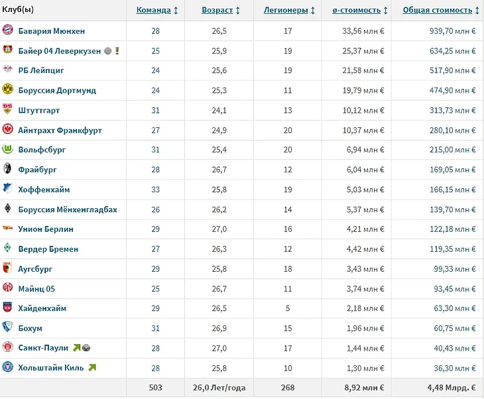Screen dimensions: 484x399
Task: Click the RB Leipzig club logo
Action: coord(8,70)
